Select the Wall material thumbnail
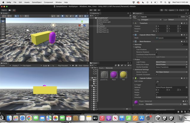 click(123, 75)
